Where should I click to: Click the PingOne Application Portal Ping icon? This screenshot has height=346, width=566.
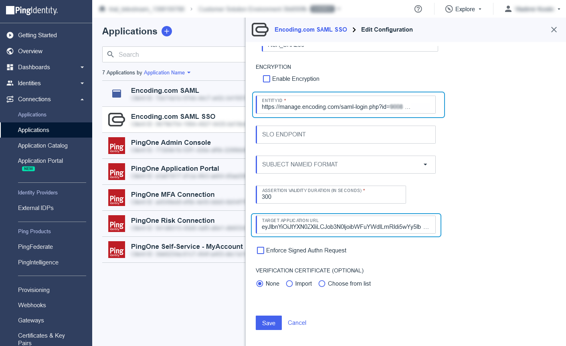[x=117, y=172]
